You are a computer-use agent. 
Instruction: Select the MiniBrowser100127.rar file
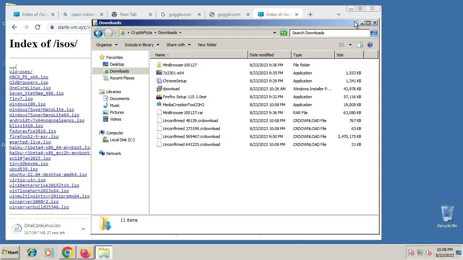tap(183, 113)
